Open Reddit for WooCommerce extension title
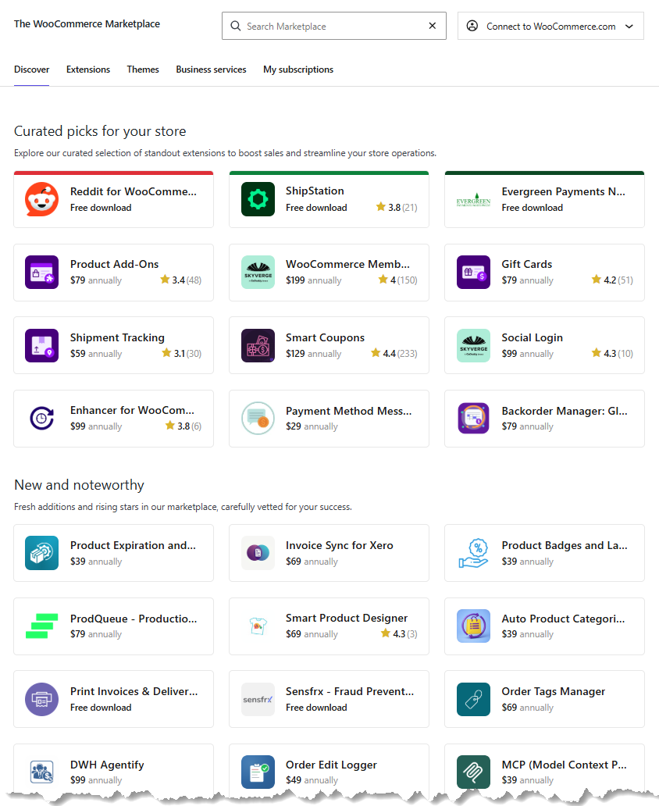This screenshot has width=659, height=806. click(x=134, y=191)
